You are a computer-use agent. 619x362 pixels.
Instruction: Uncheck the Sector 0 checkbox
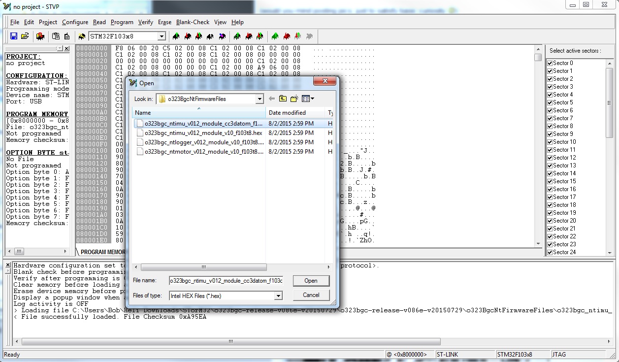tap(550, 63)
